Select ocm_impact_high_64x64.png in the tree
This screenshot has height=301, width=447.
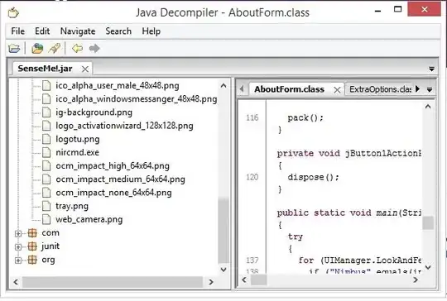coord(113,165)
